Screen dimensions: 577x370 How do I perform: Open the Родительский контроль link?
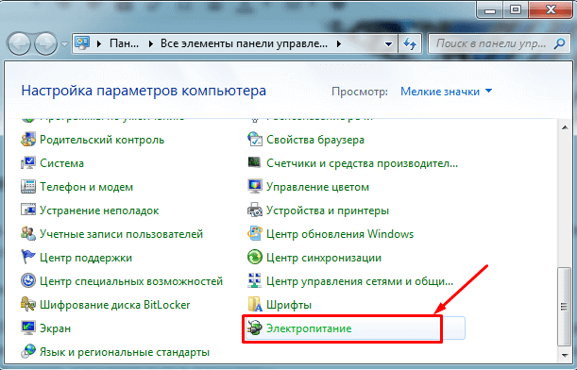pos(102,140)
